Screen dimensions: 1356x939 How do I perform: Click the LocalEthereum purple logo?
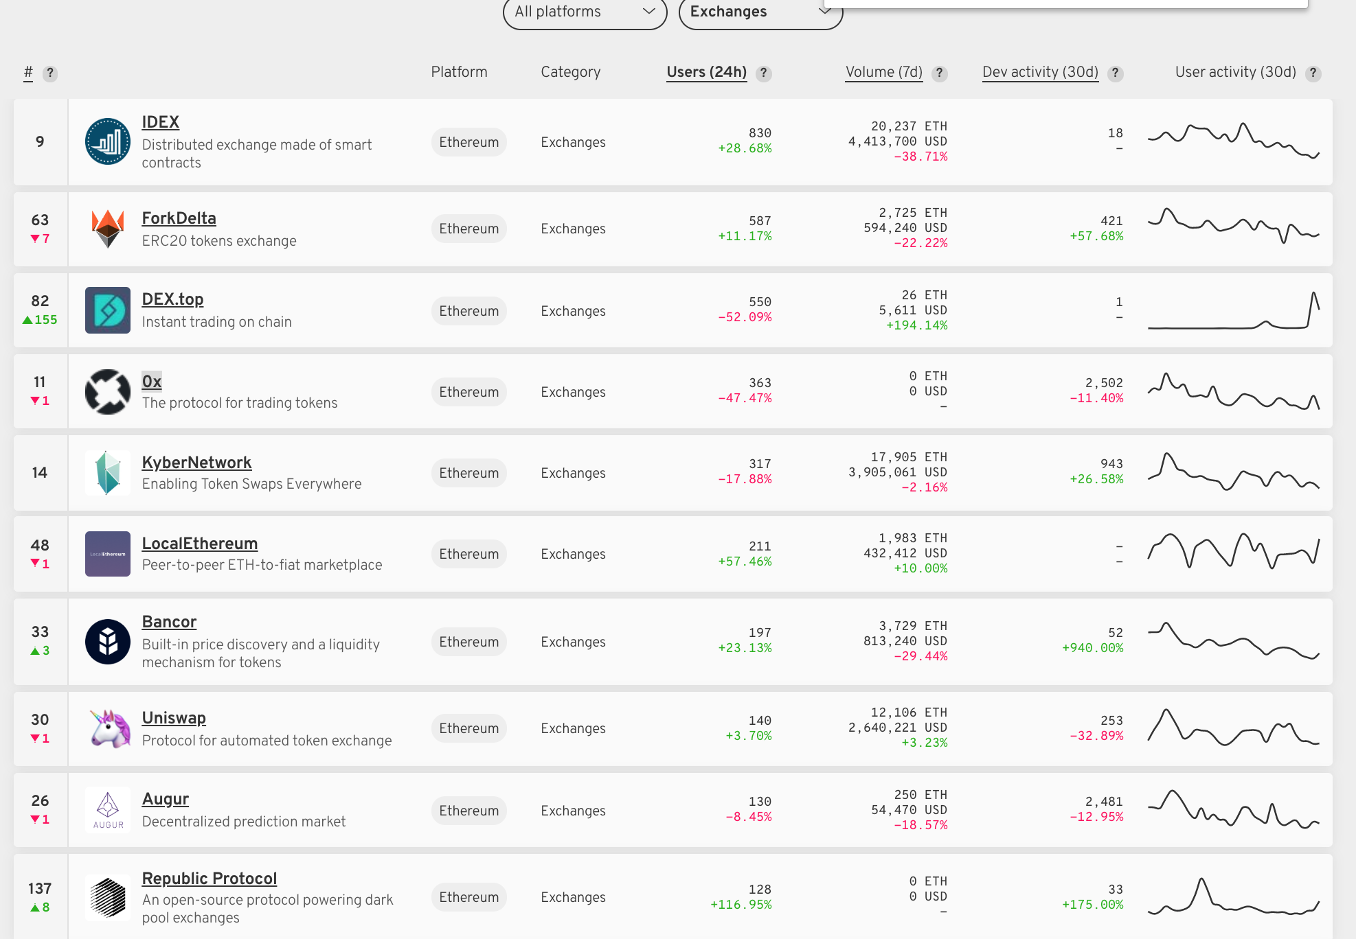tap(108, 554)
